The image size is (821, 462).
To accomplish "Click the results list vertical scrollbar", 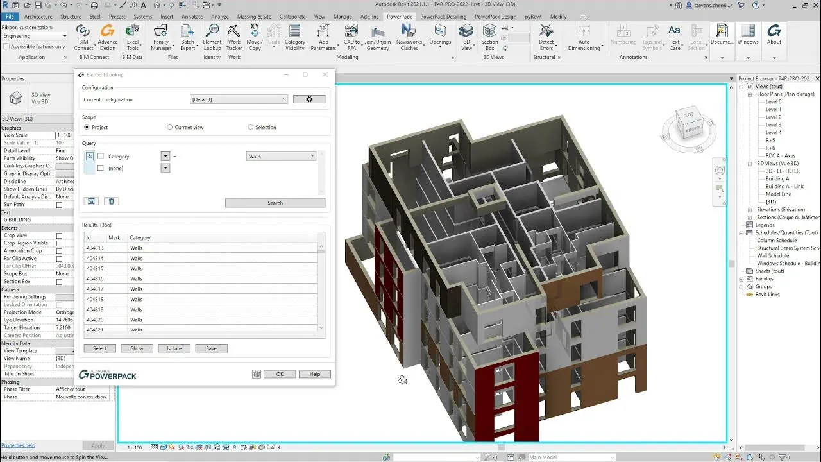I will click(322, 287).
